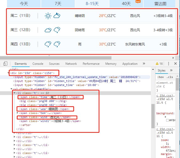
Task: Toggle the device toolbar icon in DevTools
Action: (5, 63)
